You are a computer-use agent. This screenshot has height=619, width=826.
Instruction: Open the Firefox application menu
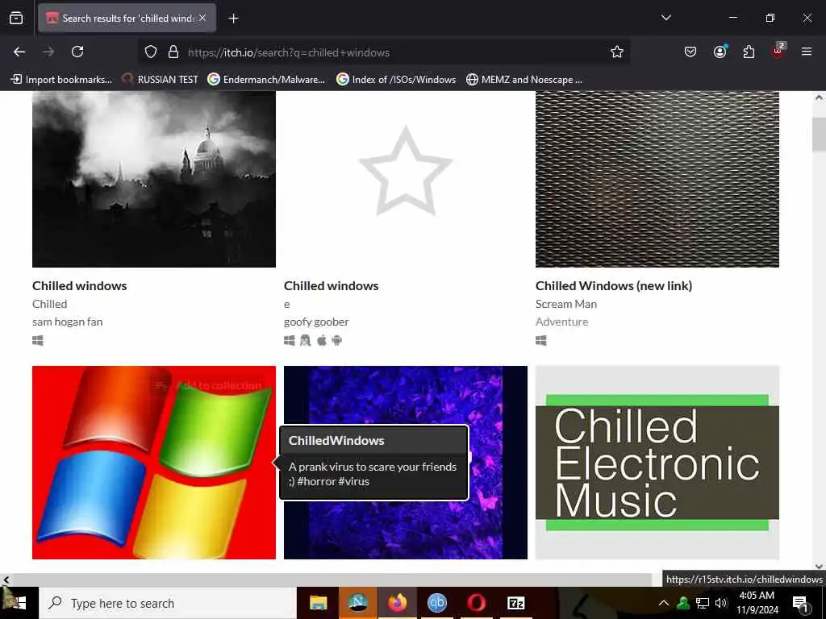(x=807, y=52)
